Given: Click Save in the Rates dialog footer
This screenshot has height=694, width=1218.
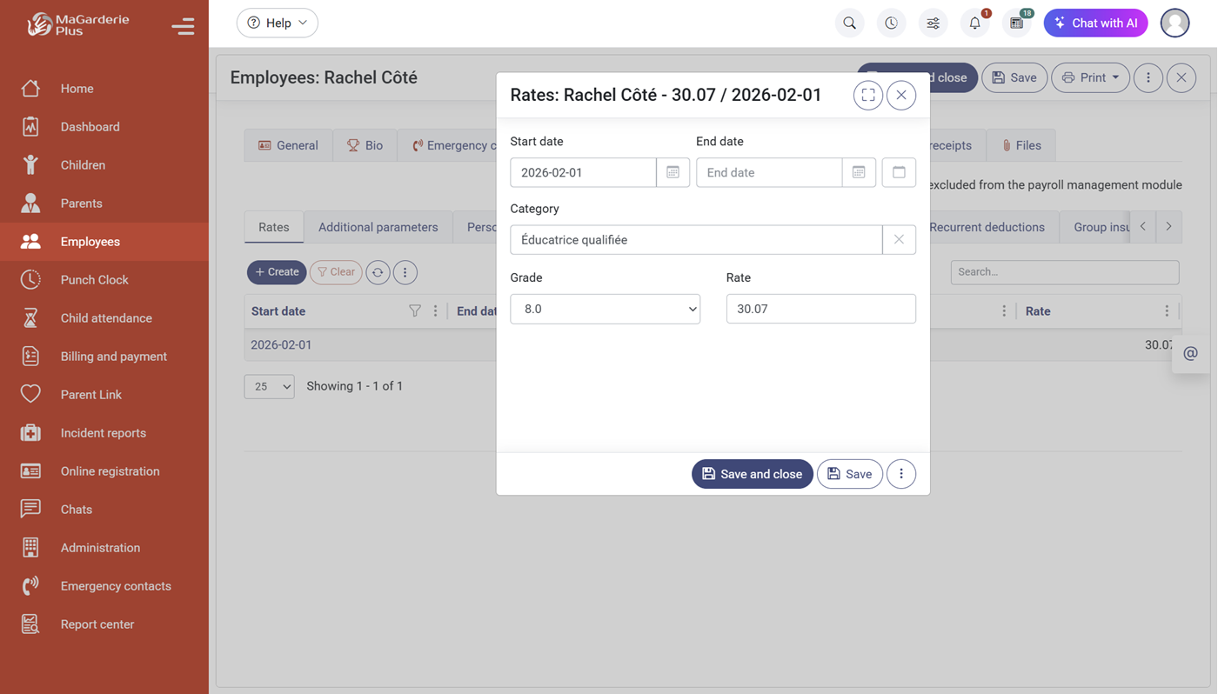Looking at the screenshot, I should [850, 474].
